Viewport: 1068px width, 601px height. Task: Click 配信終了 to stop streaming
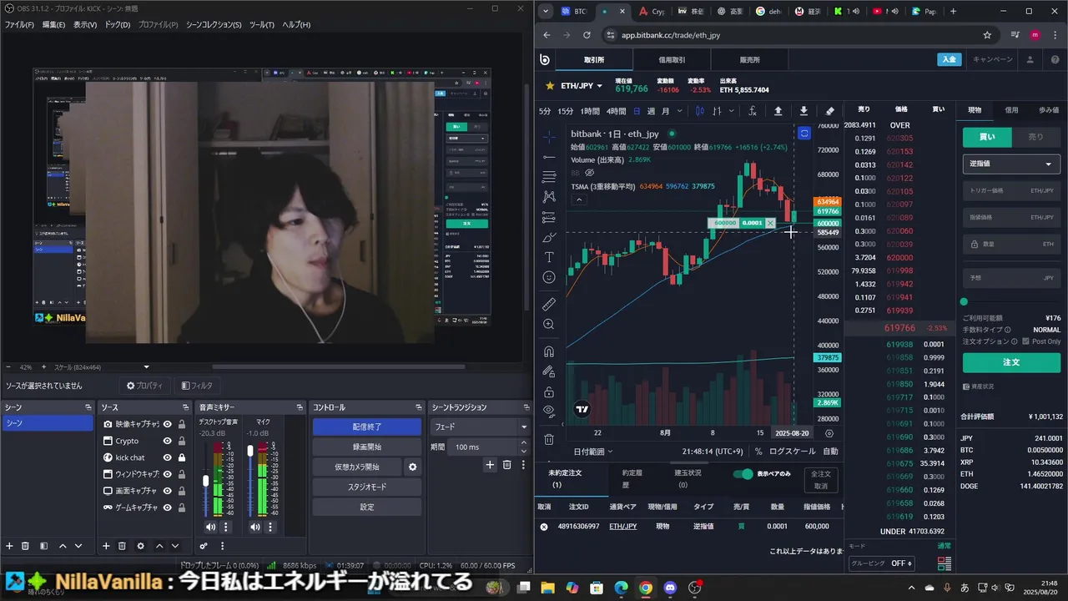click(x=367, y=427)
